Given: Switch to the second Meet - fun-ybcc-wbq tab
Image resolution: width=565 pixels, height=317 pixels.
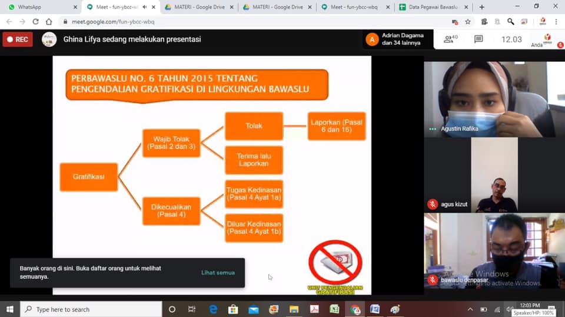Looking at the screenshot, I should tap(355, 7).
